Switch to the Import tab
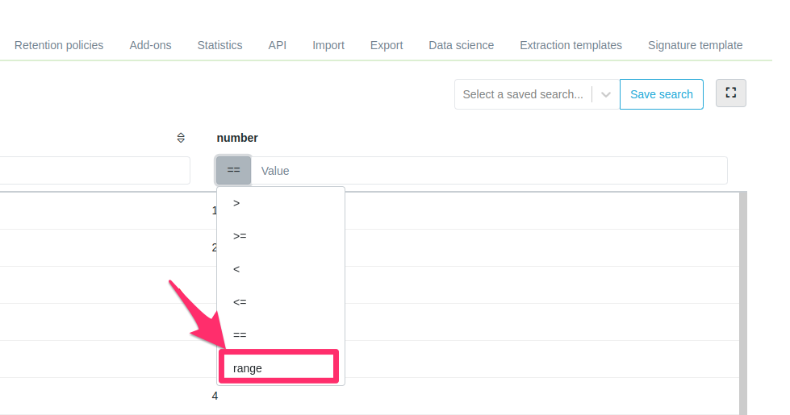This screenshot has width=790, height=415. pyautogui.click(x=328, y=45)
